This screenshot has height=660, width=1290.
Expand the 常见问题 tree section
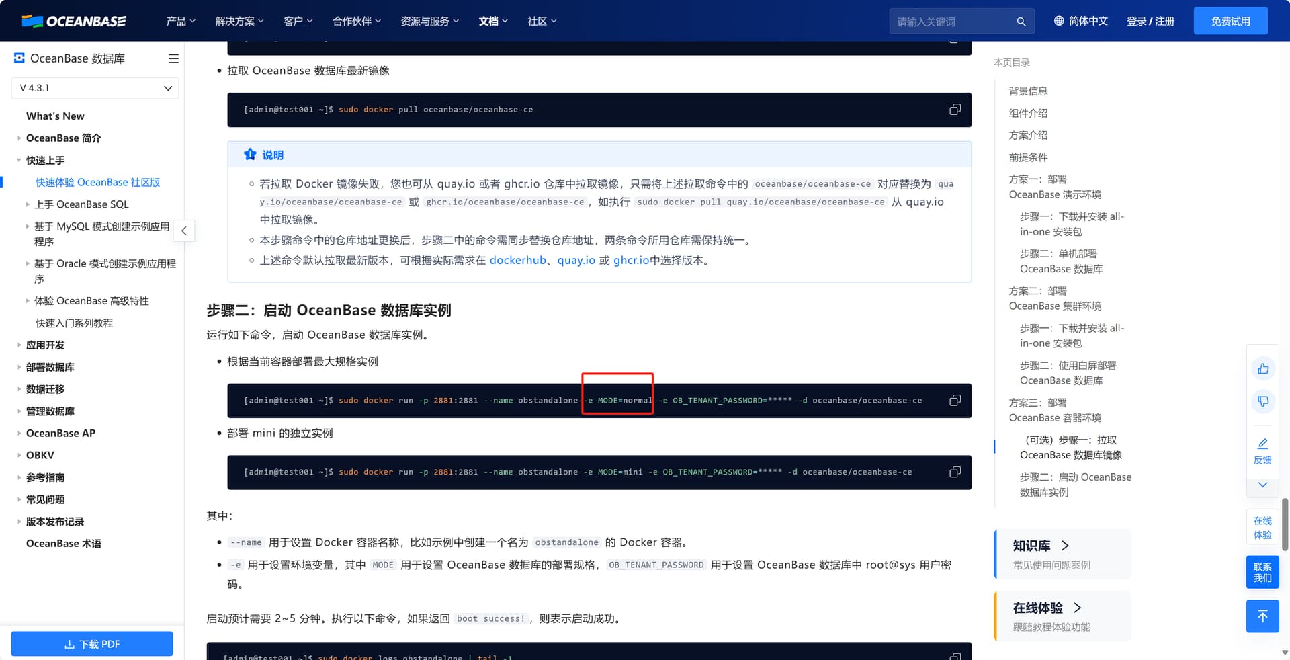coord(19,500)
